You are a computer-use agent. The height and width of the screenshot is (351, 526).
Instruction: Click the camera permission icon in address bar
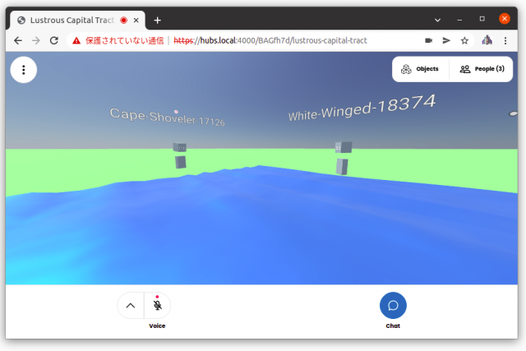click(428, 40)
